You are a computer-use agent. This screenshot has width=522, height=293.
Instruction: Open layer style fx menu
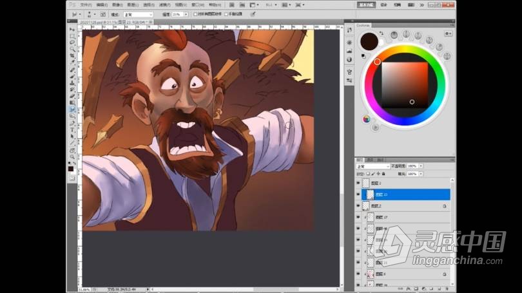coord(409,288)
